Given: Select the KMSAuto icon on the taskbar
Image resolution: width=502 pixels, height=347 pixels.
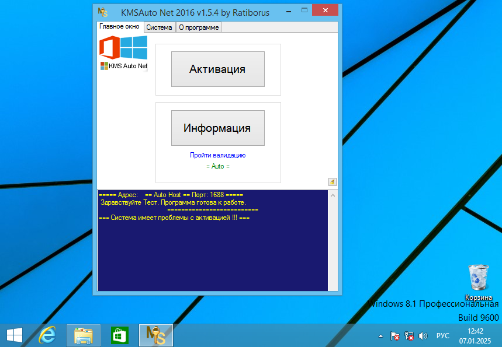Looking at the screenshot, I should point(155,335).
